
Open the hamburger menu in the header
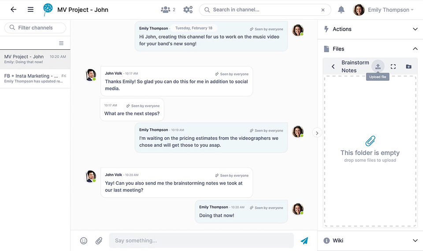pyautogui.click(x=30, y=10)
